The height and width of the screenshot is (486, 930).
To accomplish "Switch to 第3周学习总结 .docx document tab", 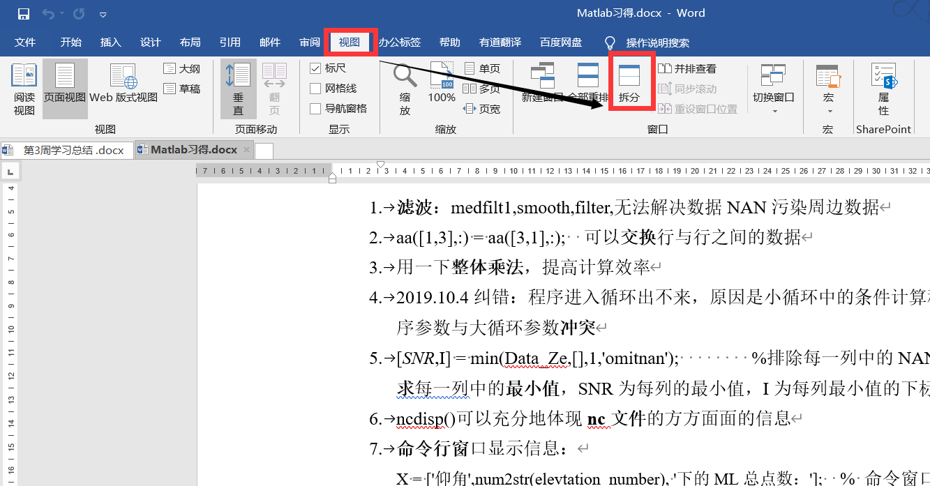I will (x=67, y=150).
